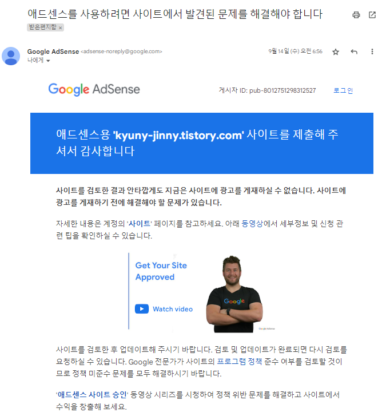Click the sender profile avatar
The height and width of the screenshot is (416, 382).
pyautogui.click(x=11, y=56)
